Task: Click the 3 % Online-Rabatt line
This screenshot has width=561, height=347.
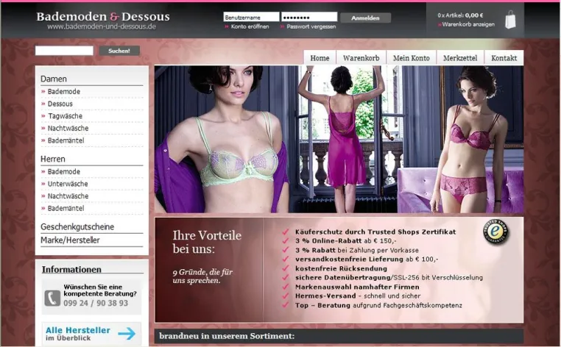Action: pyautogui.click(x=345, y=241)
